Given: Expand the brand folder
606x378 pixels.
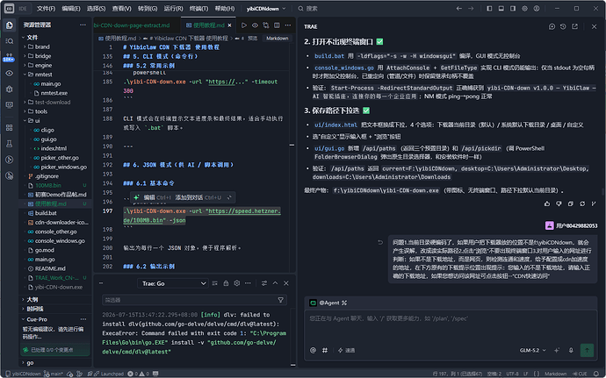Looking at the screenshot, I should 42,46.
